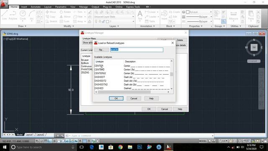
Task: Choose the Rotate tool
Action: pyautogui.click(x=65, y=12)
